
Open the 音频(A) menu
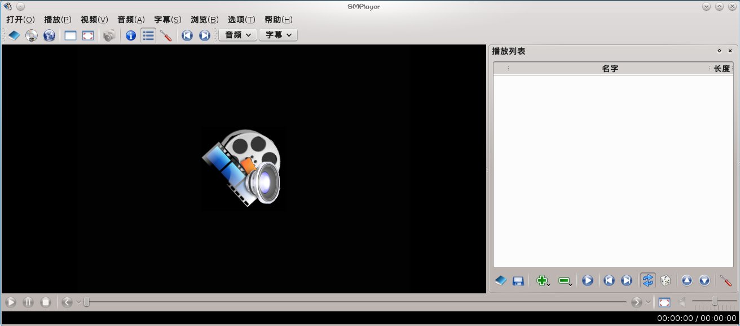pos(131,20)
